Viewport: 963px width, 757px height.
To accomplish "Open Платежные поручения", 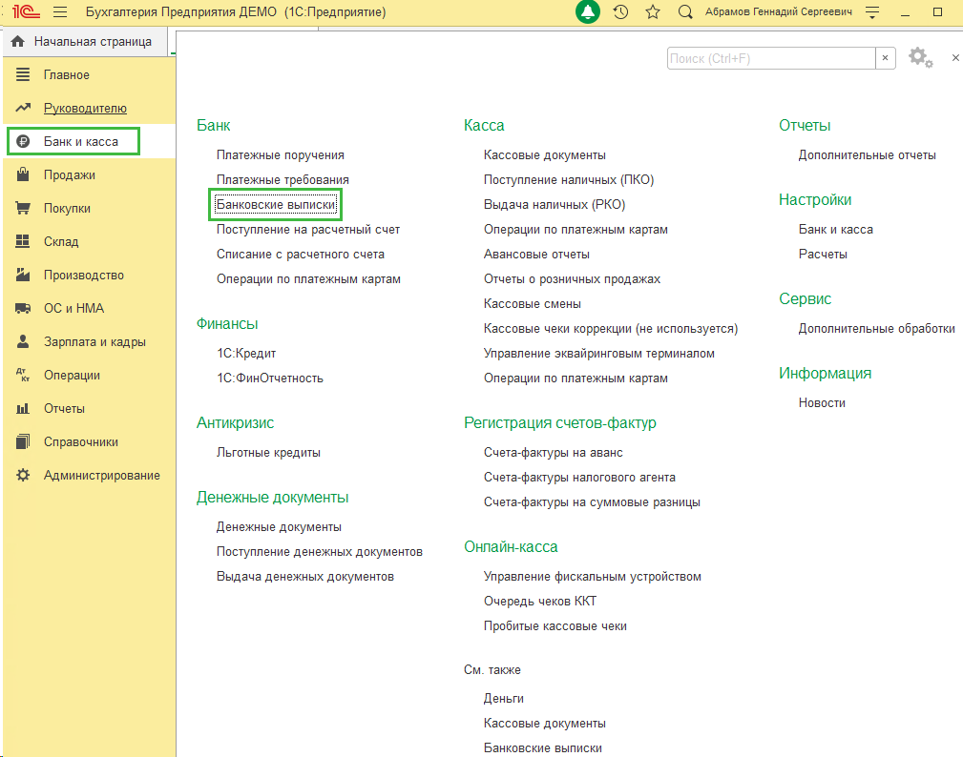I will [x=280, y=155].
